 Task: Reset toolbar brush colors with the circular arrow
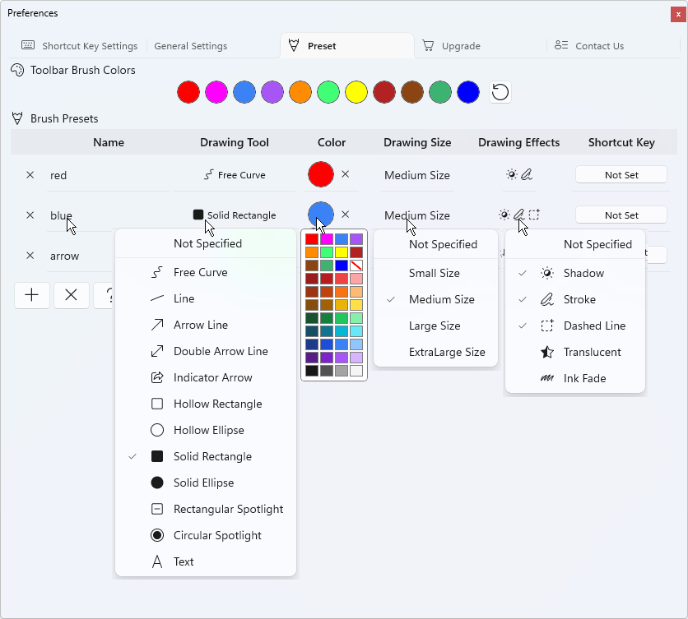[500, 92]
